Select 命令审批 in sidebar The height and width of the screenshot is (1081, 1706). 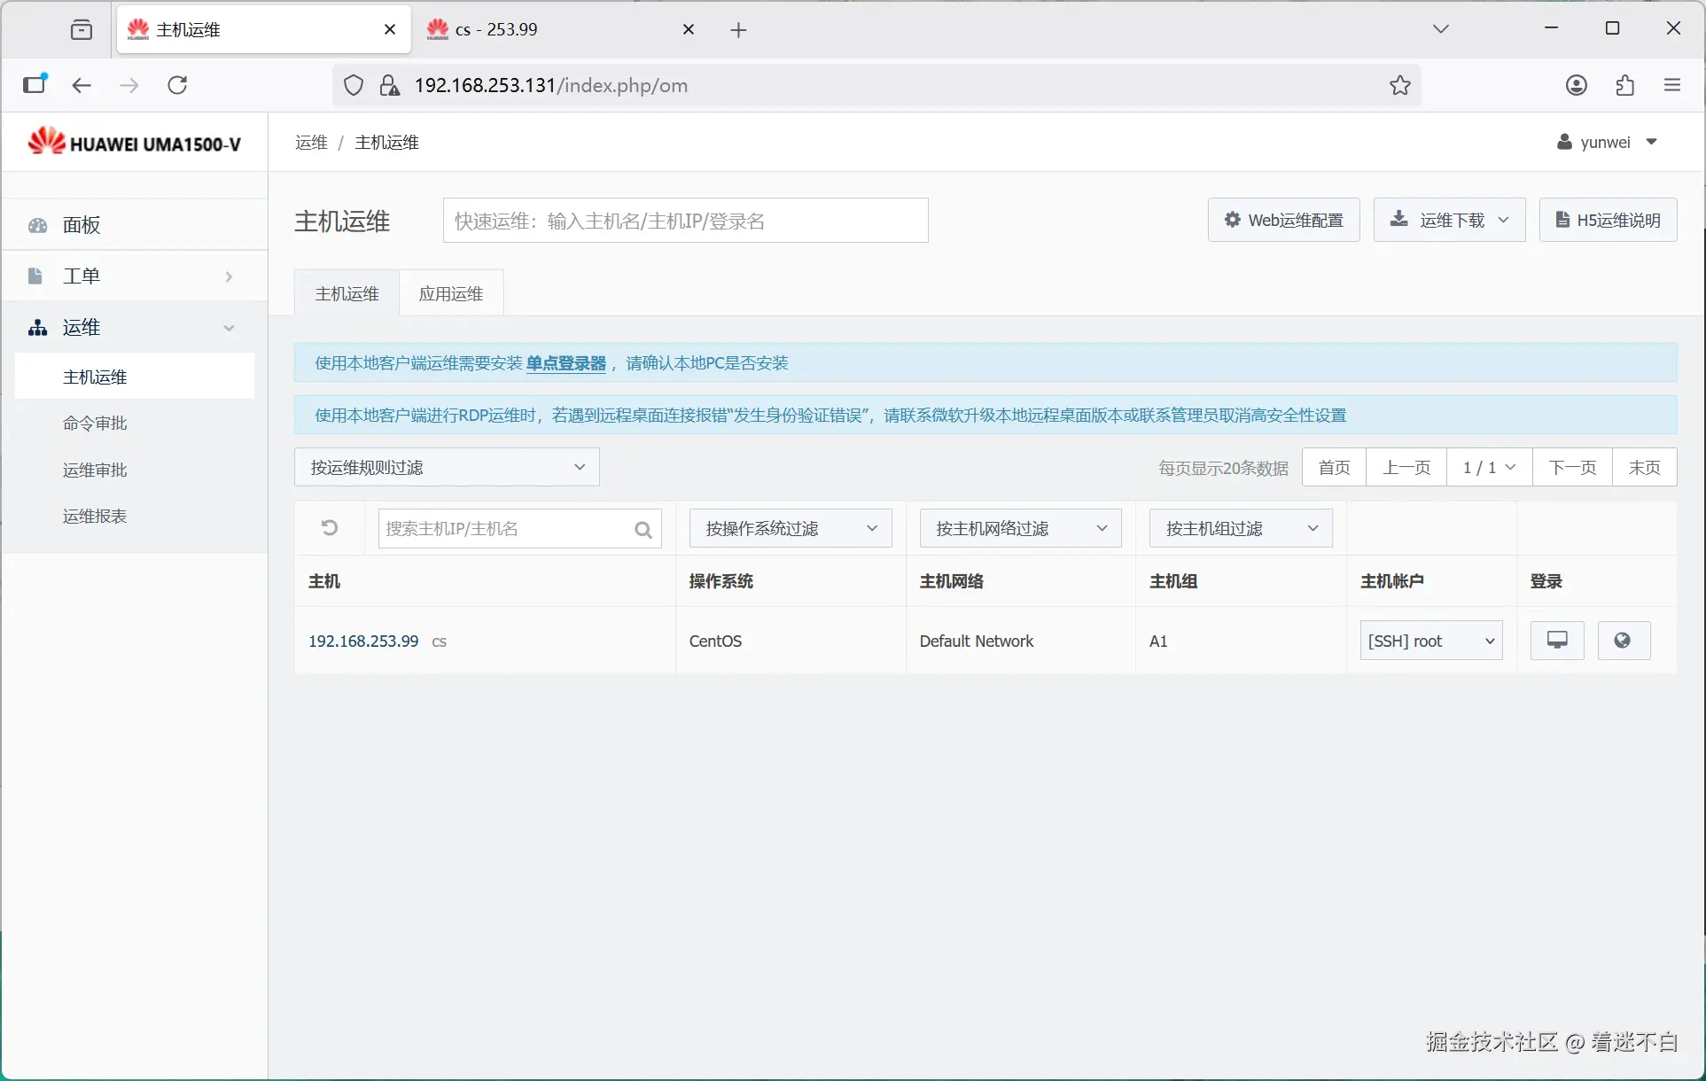[x=95, y=424]
